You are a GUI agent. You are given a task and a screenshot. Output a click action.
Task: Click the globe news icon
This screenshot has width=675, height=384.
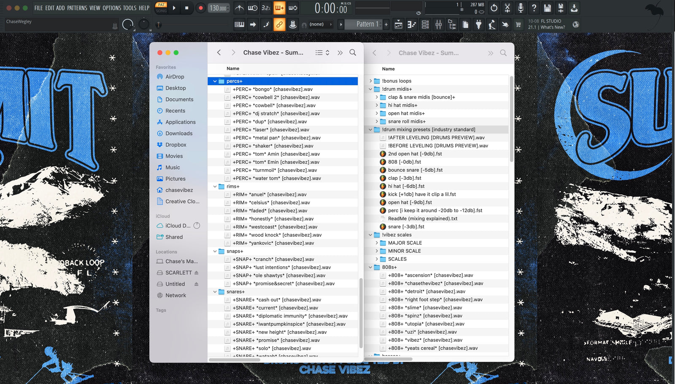(576, 24)
